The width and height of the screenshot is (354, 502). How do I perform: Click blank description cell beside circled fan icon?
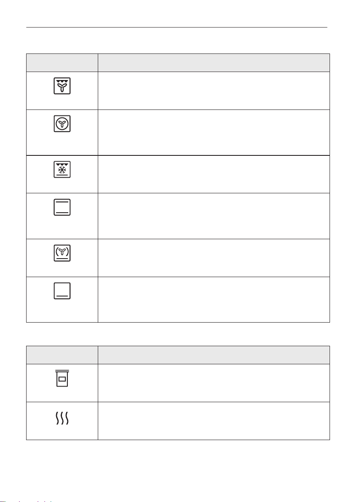coord(214,133)
